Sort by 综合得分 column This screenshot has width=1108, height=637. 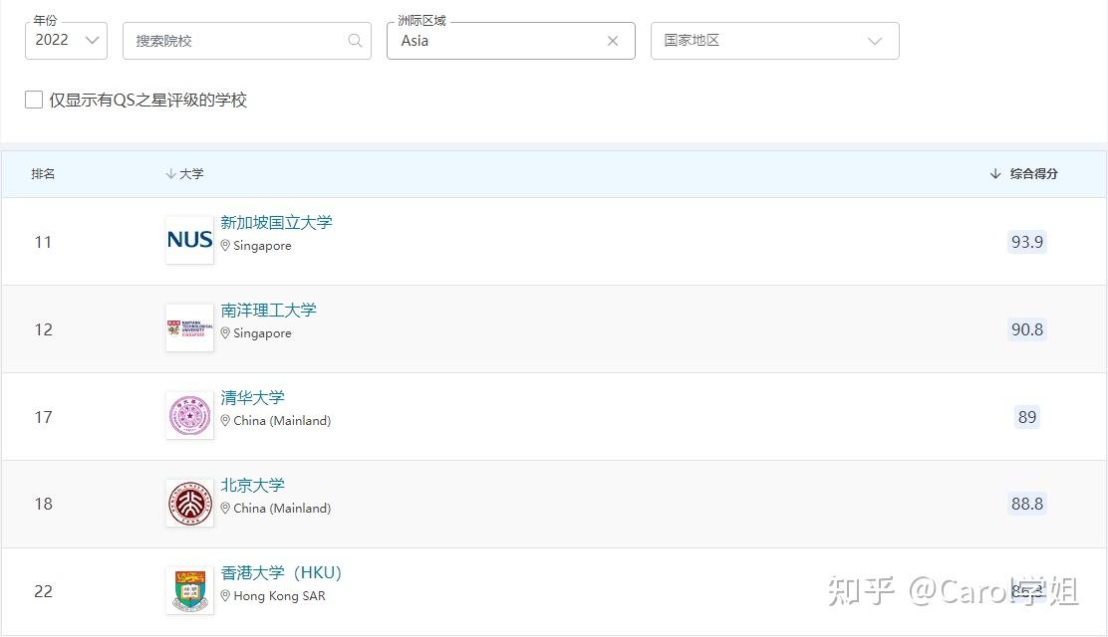click(x=1024, y=174)
